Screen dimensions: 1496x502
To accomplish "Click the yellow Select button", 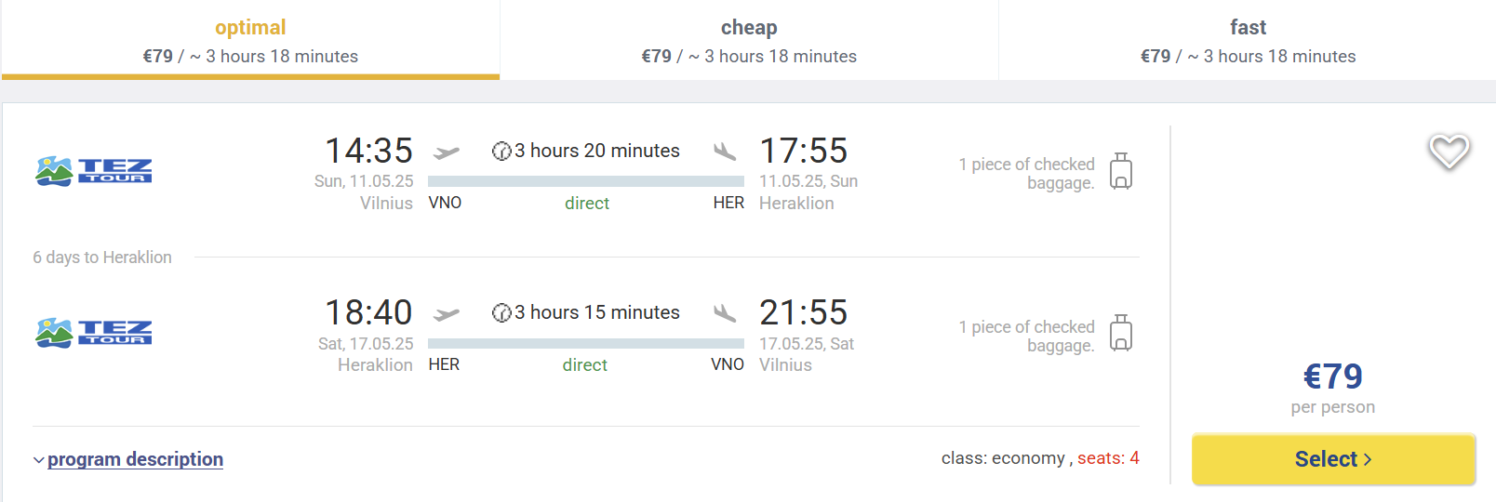I will (x=1333, y=459).
